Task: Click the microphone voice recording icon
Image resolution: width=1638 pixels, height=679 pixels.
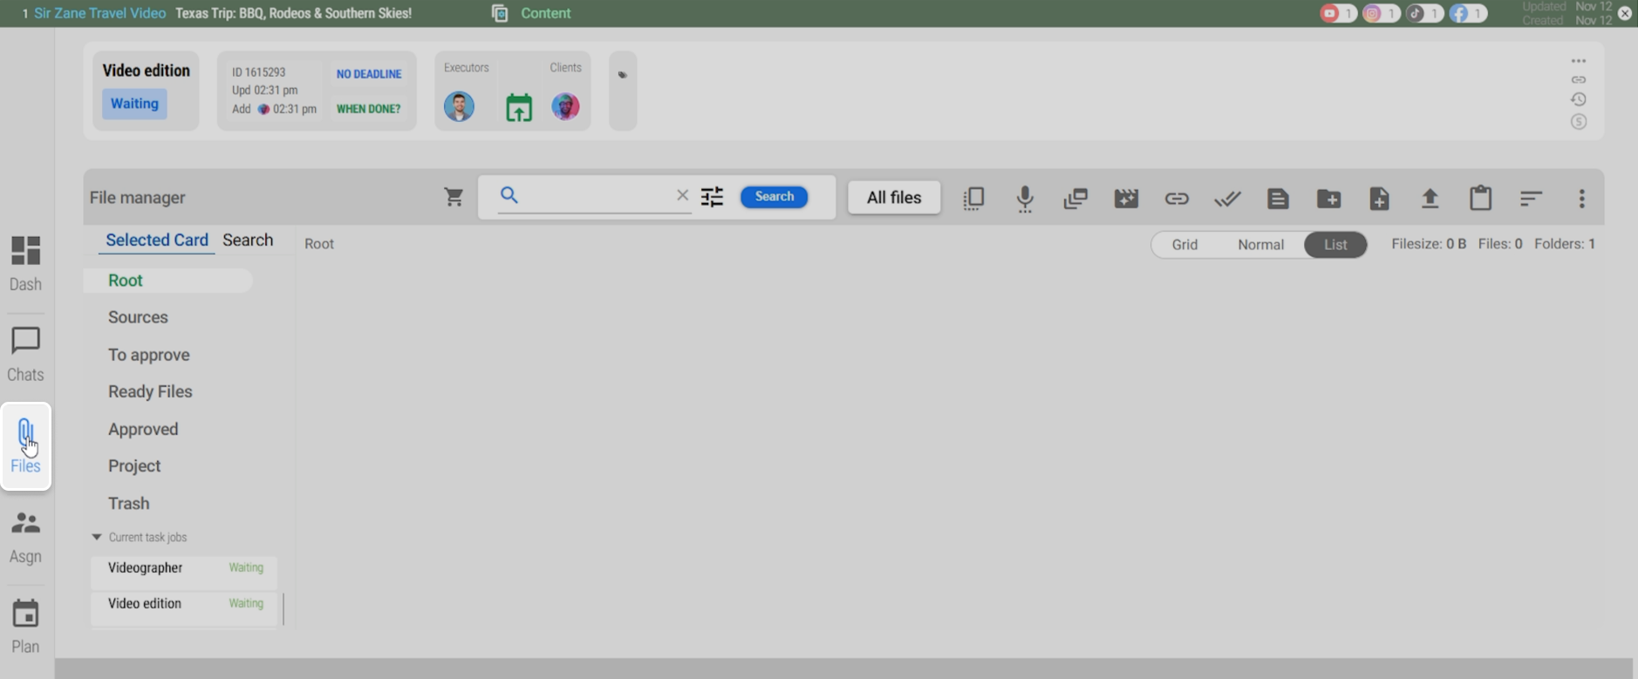Action: click(x=1025, y=199)
